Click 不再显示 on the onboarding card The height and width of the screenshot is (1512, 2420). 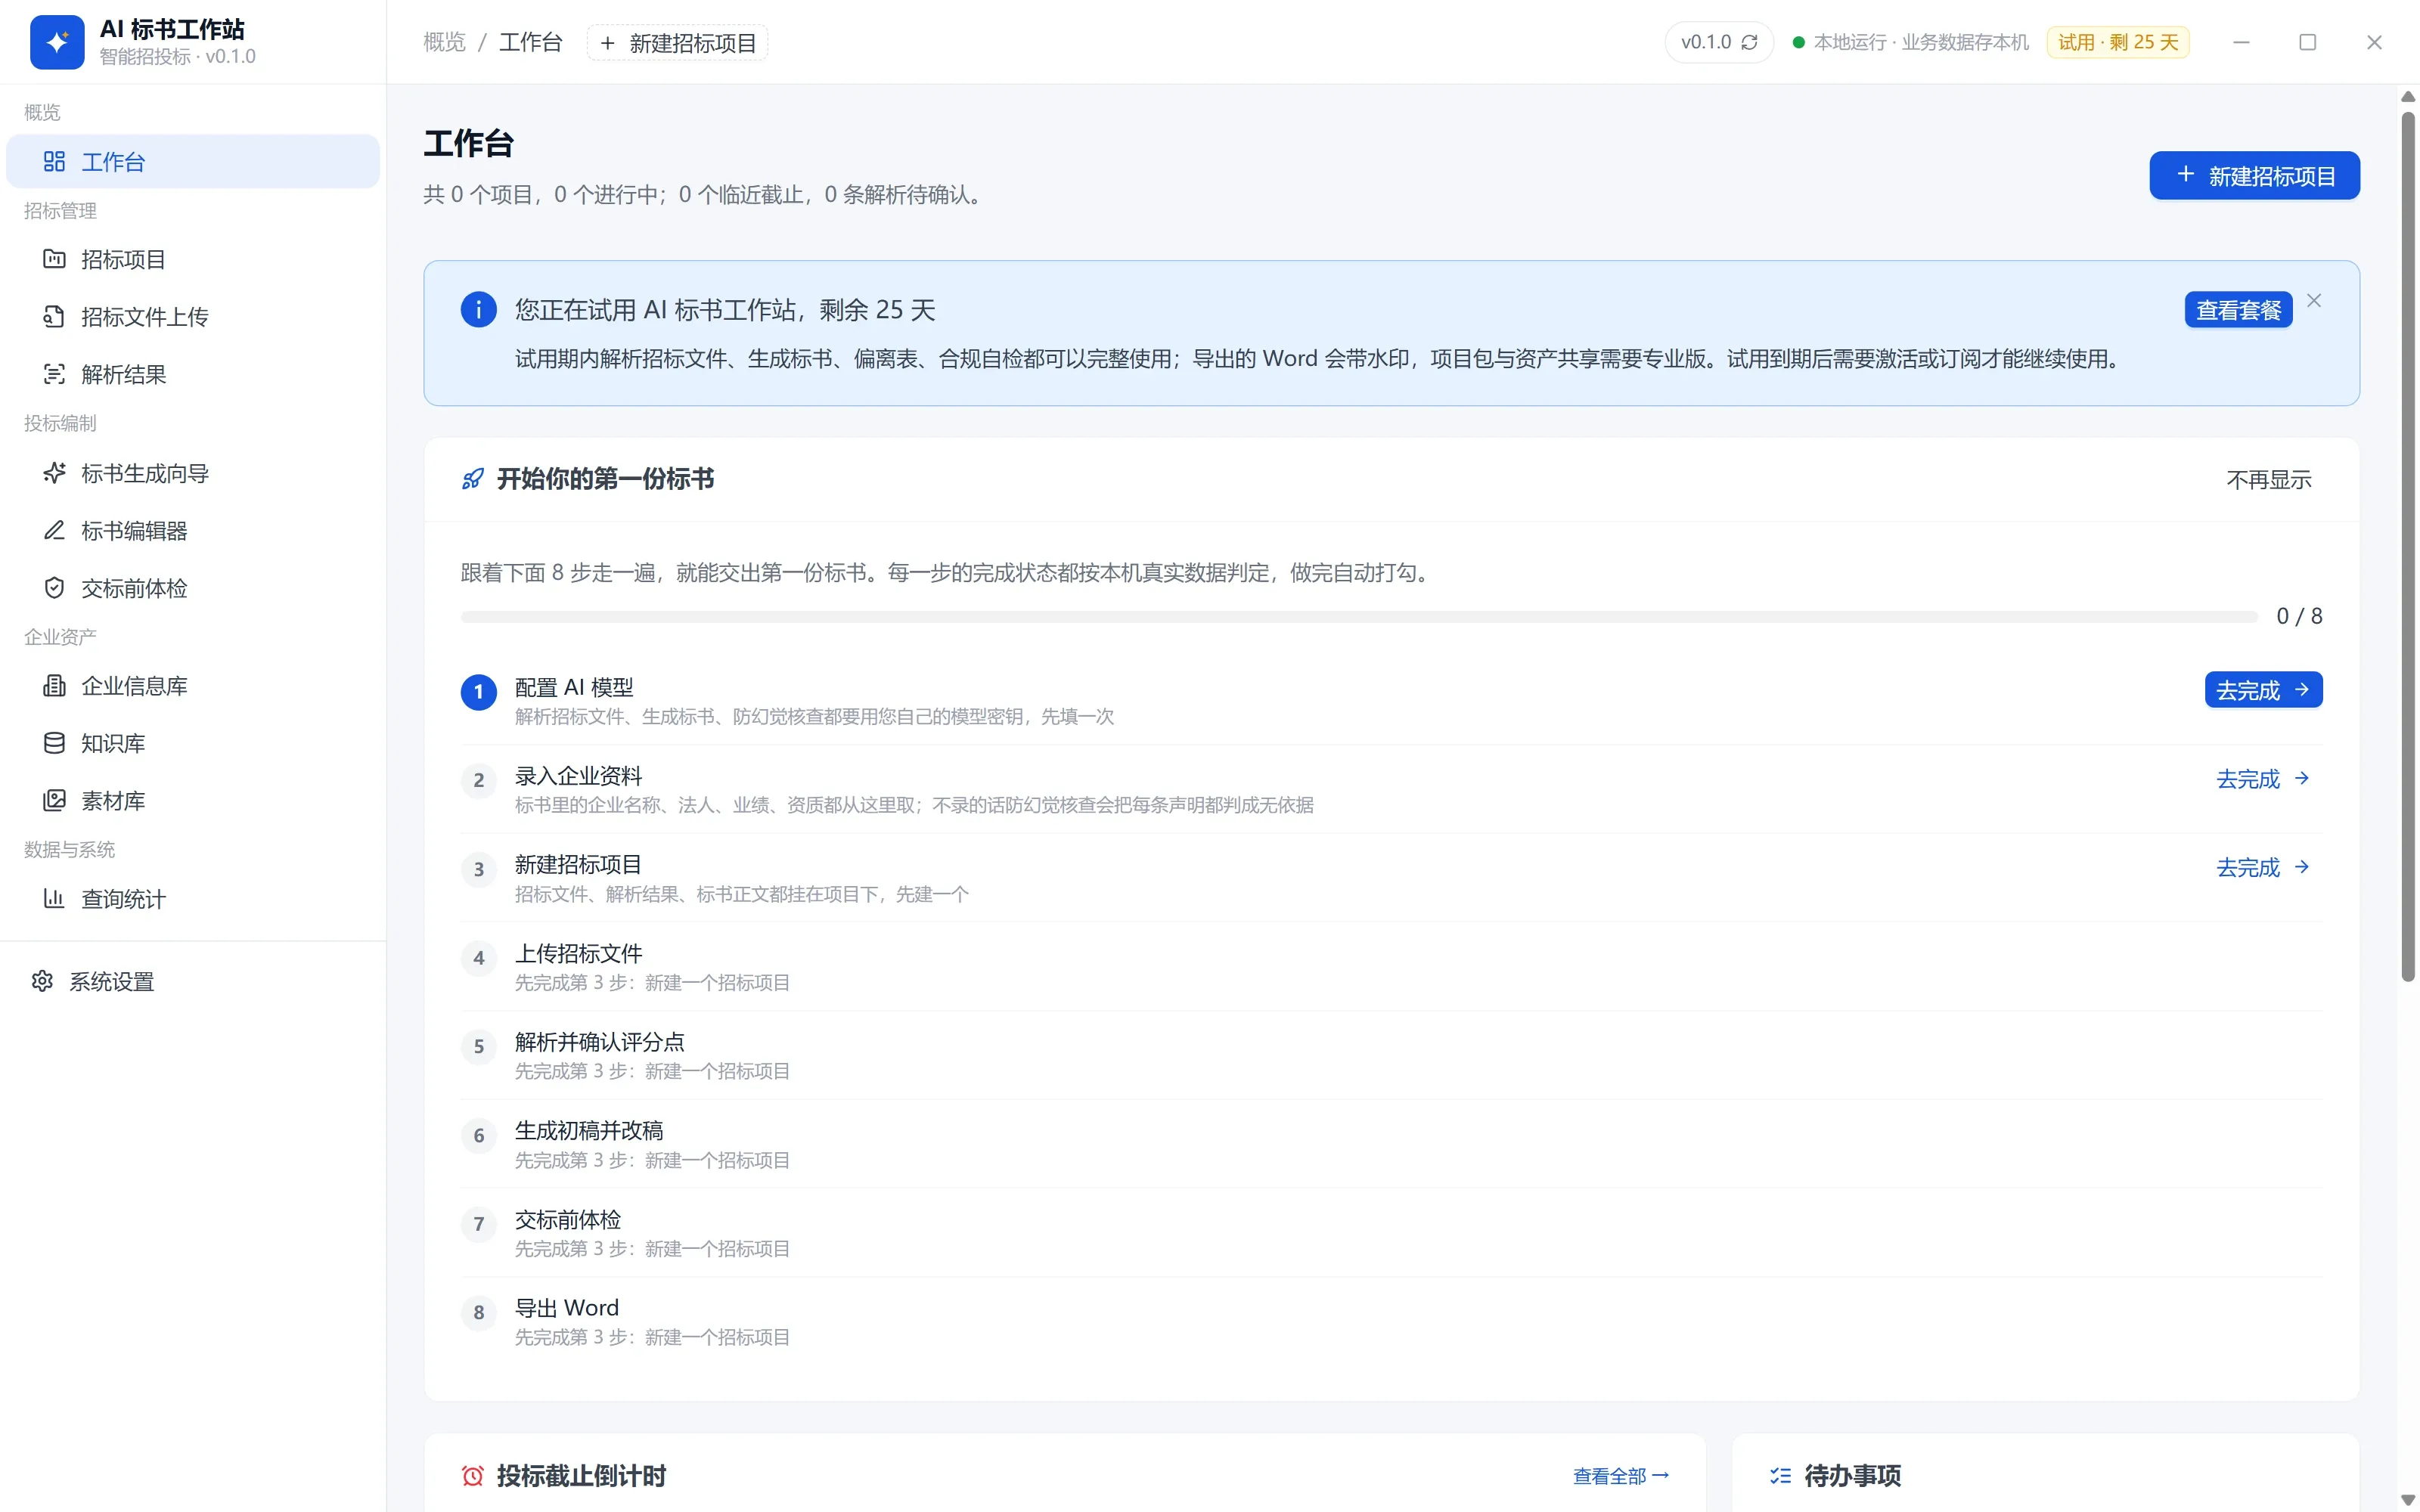[x=2269, y=480]
